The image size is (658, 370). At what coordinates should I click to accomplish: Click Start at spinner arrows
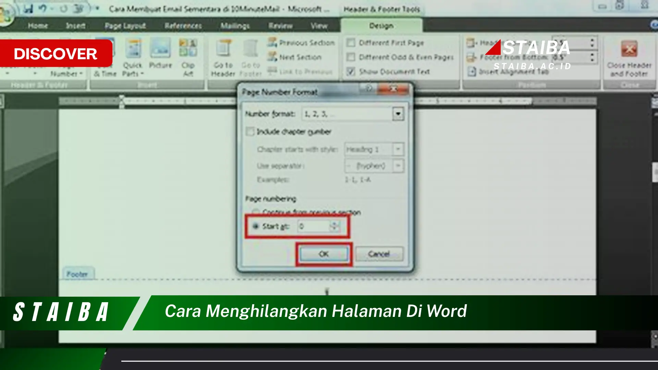(x=334, y=226)
